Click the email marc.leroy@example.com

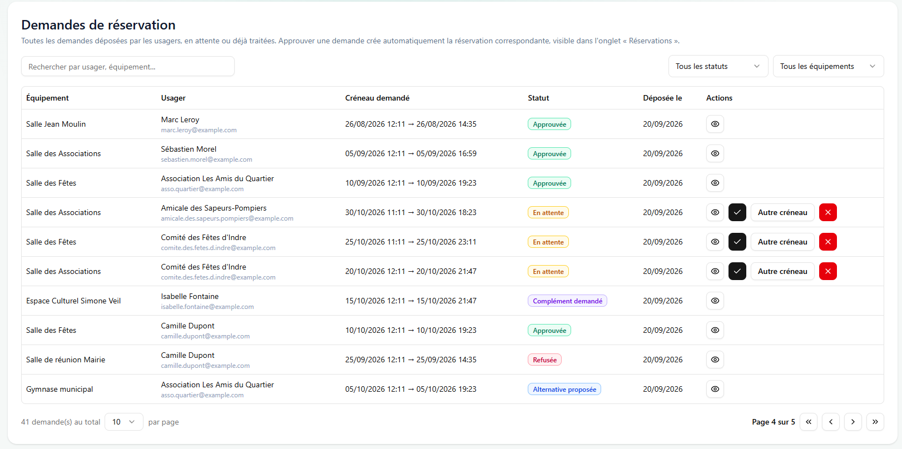tap(199, 130)
